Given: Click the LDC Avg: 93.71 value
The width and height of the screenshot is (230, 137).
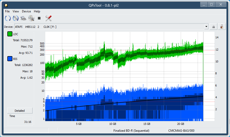Looking at the screenshot, I should [26, 53].
